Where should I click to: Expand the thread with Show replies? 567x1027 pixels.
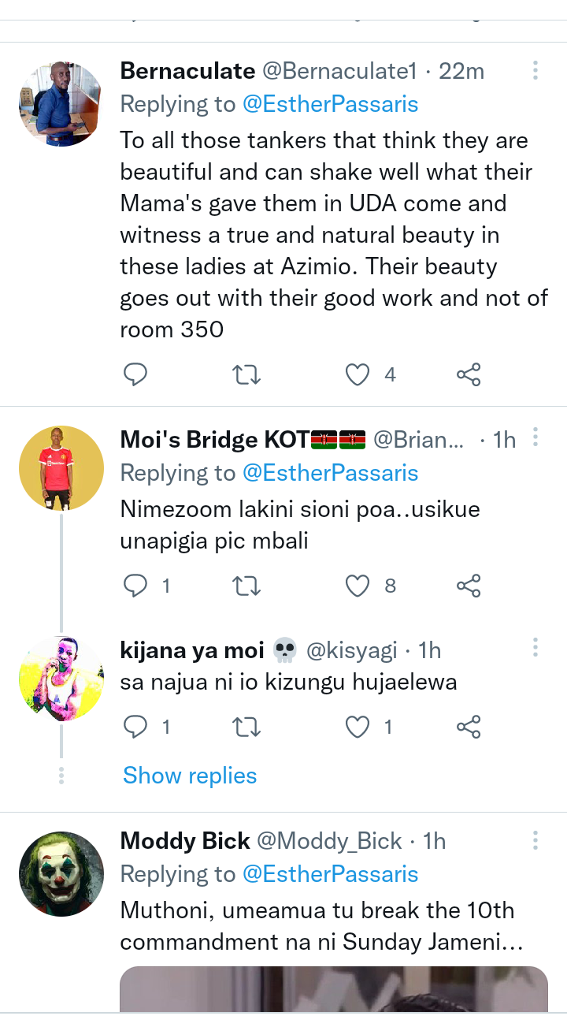point(190,776)
